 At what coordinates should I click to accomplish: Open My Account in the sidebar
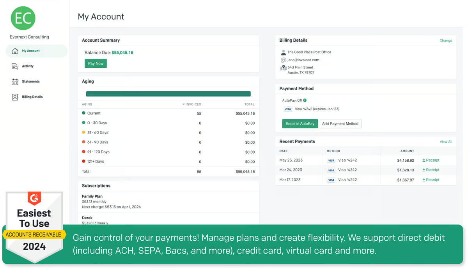(x=36, y=51)
